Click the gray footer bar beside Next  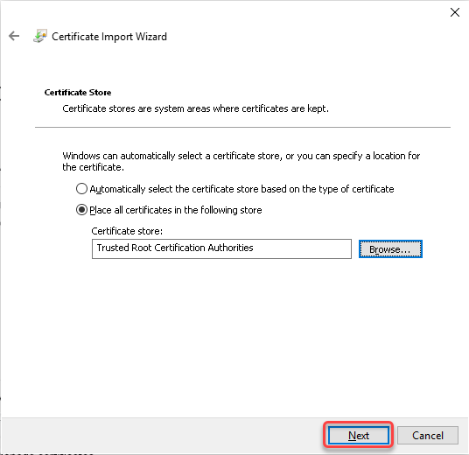tap(162, 435)
